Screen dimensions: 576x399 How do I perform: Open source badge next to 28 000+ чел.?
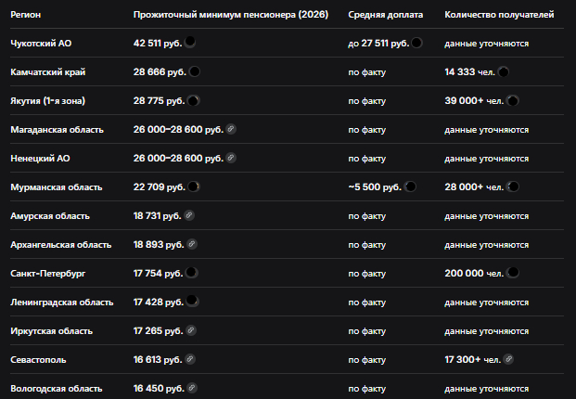(513, 187)
